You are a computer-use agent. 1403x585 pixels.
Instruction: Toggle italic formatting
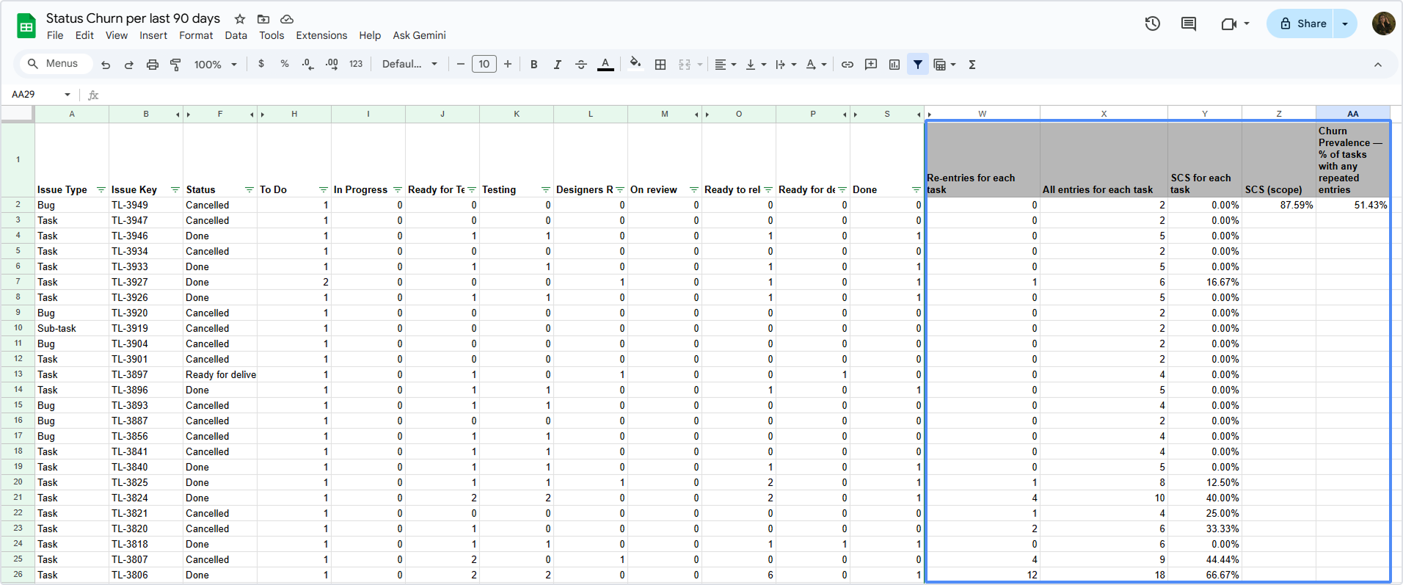[558, 65]
